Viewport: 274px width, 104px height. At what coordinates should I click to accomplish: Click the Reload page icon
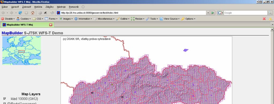point(20,13)
